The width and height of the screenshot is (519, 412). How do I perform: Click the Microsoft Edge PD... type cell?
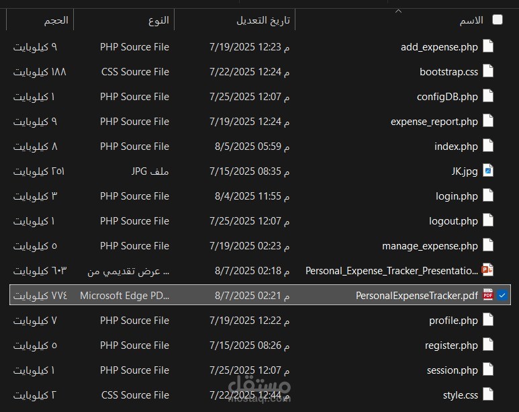pos(124,296)
